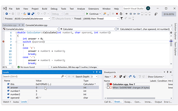Click the Undo arrow icon
The width and height of the screenshot is (178, 111).
[x=38, y=14]
